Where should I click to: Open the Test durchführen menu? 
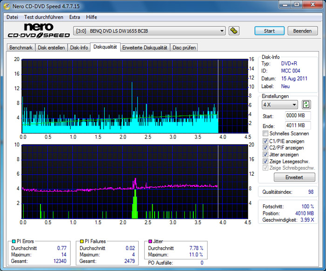tap(44, 17)
